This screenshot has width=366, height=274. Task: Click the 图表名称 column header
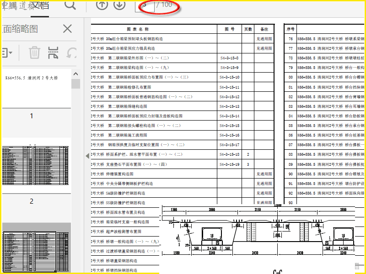pyautogui.click(x=138, y=29)
